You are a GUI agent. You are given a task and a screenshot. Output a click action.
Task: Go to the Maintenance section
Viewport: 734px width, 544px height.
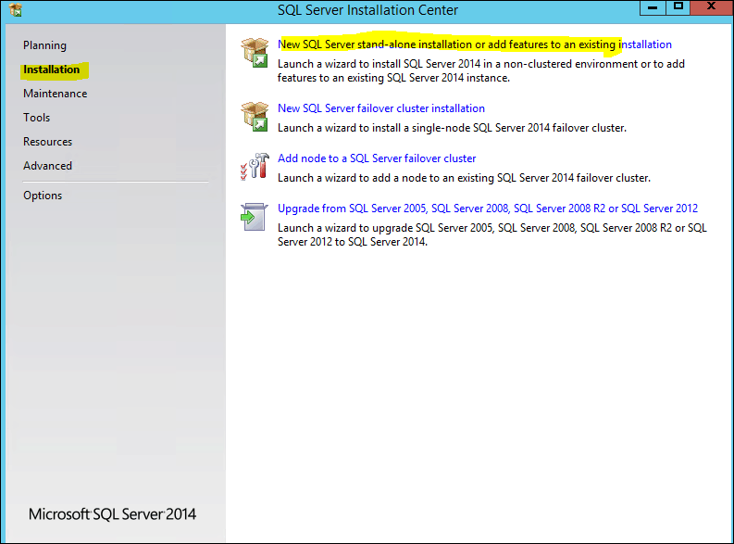pos(56,94)
